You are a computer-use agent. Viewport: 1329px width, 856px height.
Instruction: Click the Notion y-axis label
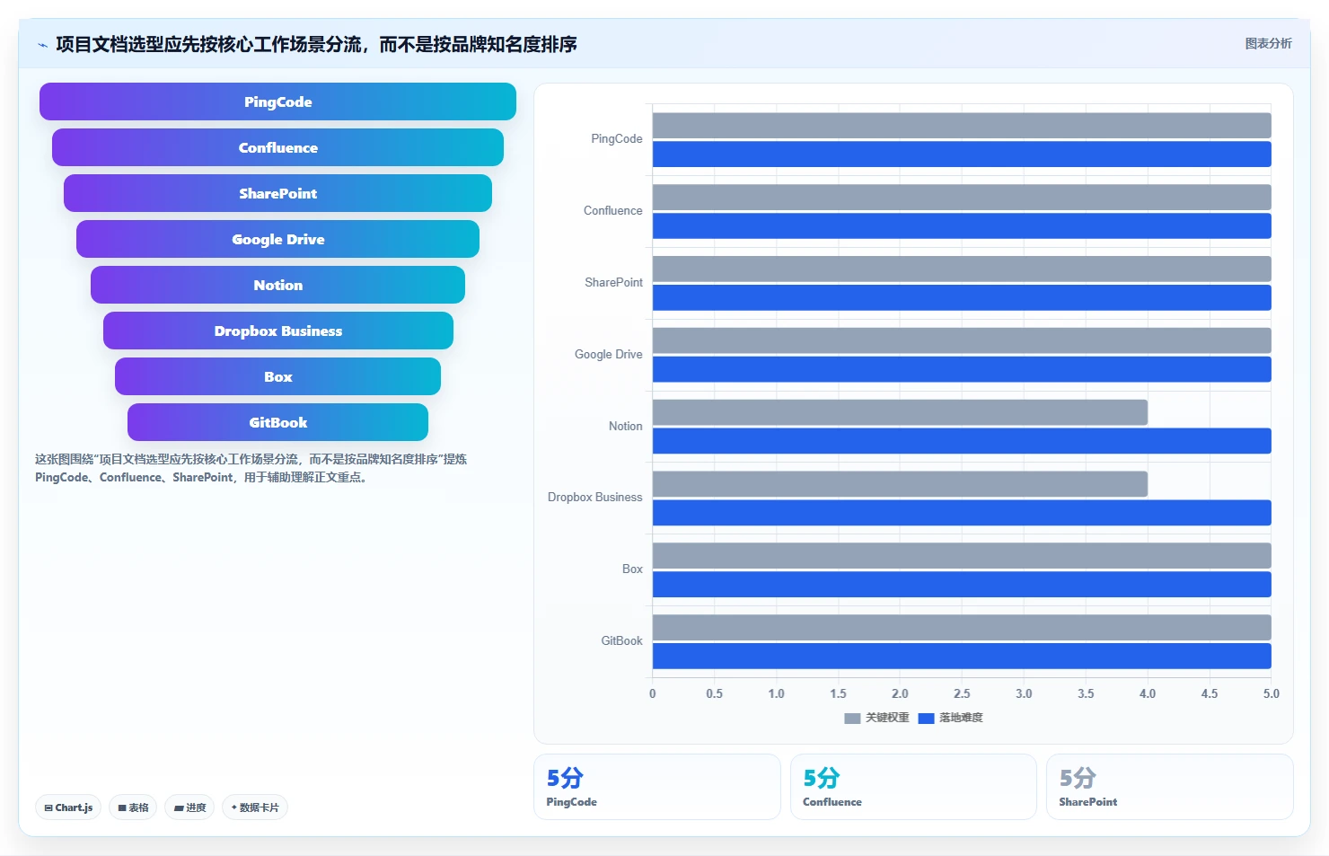[625, 427]
